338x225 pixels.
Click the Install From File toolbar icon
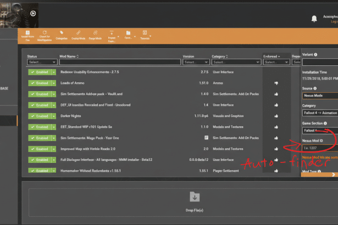[27, 33]
